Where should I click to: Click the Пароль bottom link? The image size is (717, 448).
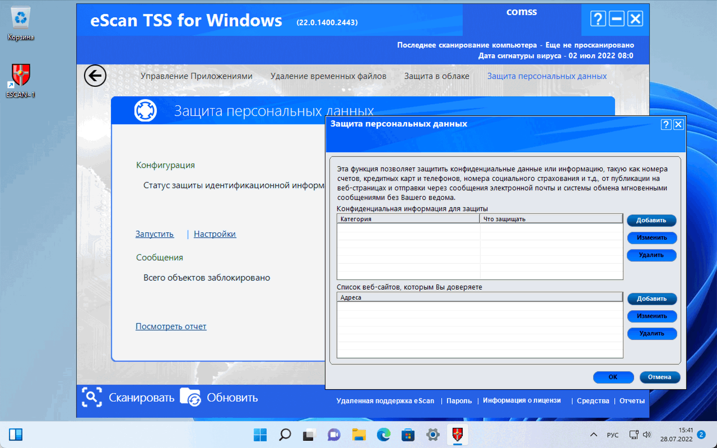pyautogui.click(x=459, y=401)
